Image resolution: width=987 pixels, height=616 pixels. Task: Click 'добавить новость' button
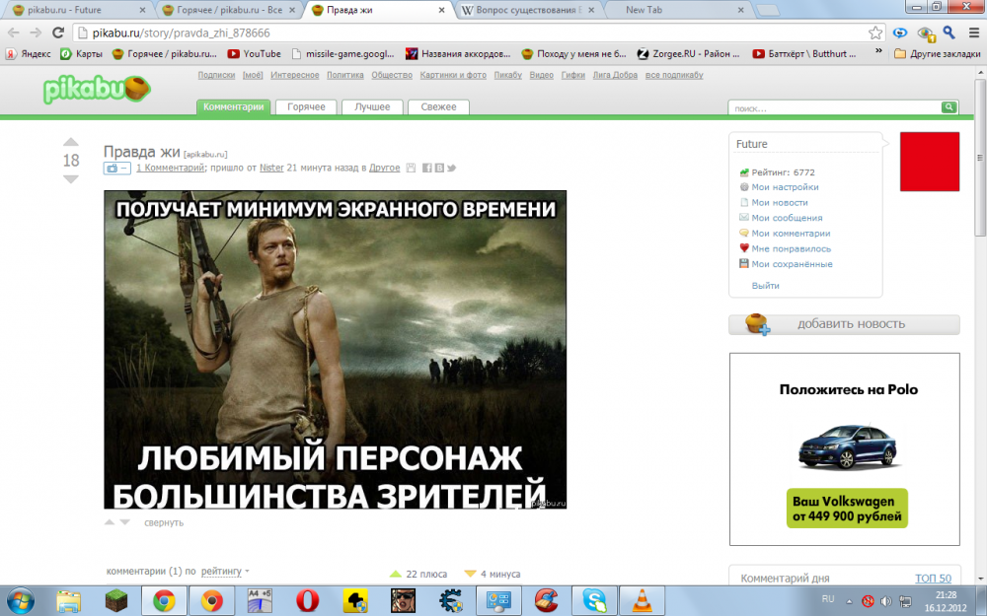point(844,324)
